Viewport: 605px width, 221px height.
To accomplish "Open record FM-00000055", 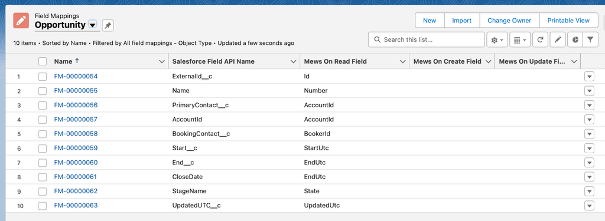I will 76,91.
